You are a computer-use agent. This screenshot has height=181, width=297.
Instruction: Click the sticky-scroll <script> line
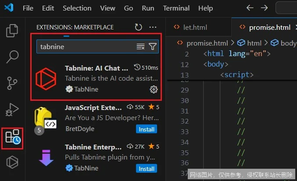coord(237,75)
